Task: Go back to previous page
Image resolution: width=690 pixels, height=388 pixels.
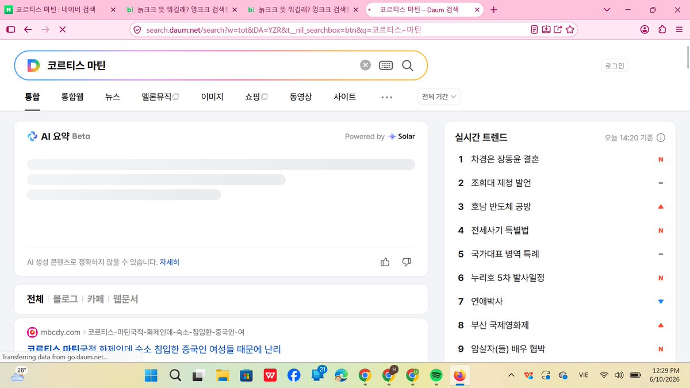Action: click(x=28, y=29)
